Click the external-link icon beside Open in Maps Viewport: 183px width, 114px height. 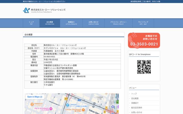(41, 97)
